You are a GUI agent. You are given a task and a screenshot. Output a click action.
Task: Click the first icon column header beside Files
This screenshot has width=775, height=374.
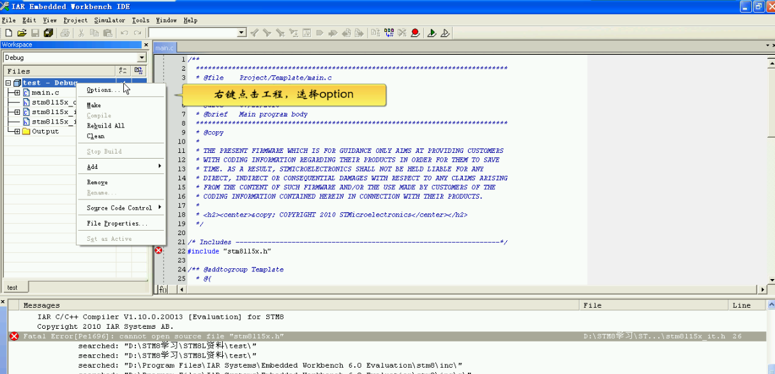click(123, 71)
